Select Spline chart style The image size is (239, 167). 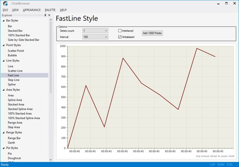12,84
